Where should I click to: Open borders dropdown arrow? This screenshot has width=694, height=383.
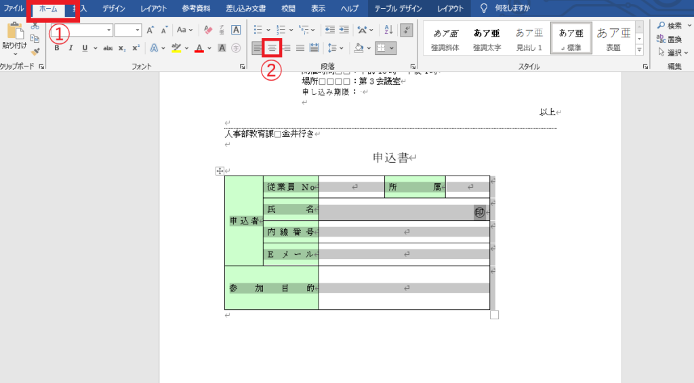point(392,48)
